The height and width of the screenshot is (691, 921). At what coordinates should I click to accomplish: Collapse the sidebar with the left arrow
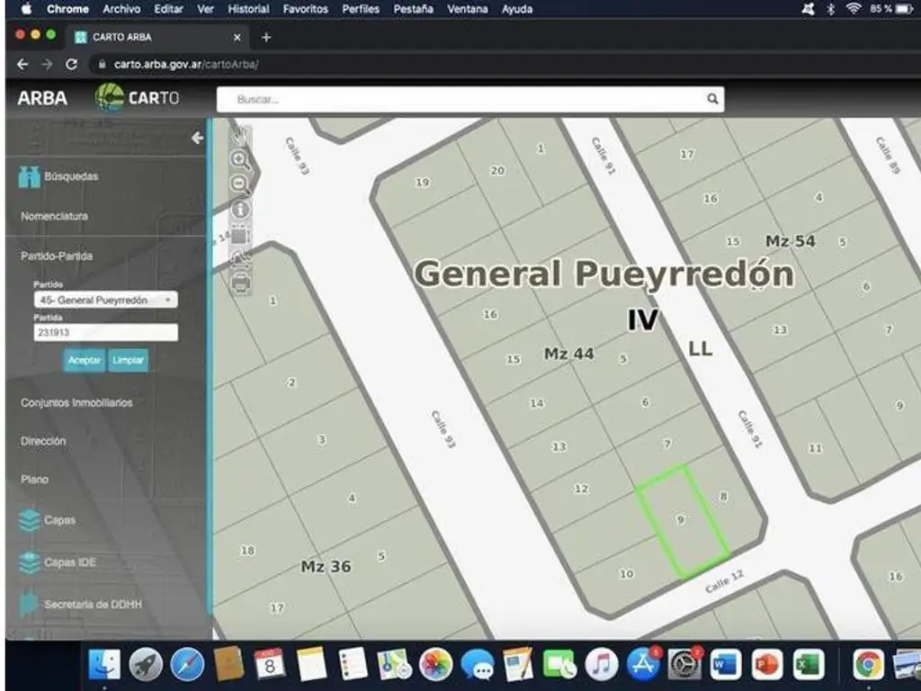(197, 138)
